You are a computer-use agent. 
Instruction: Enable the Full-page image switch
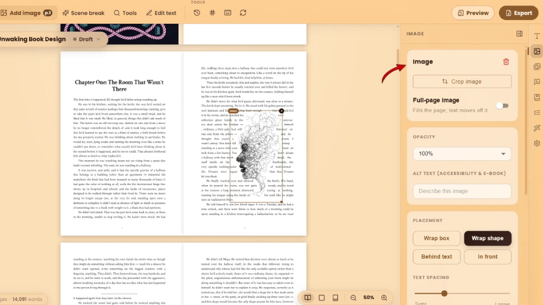point(502,106)
